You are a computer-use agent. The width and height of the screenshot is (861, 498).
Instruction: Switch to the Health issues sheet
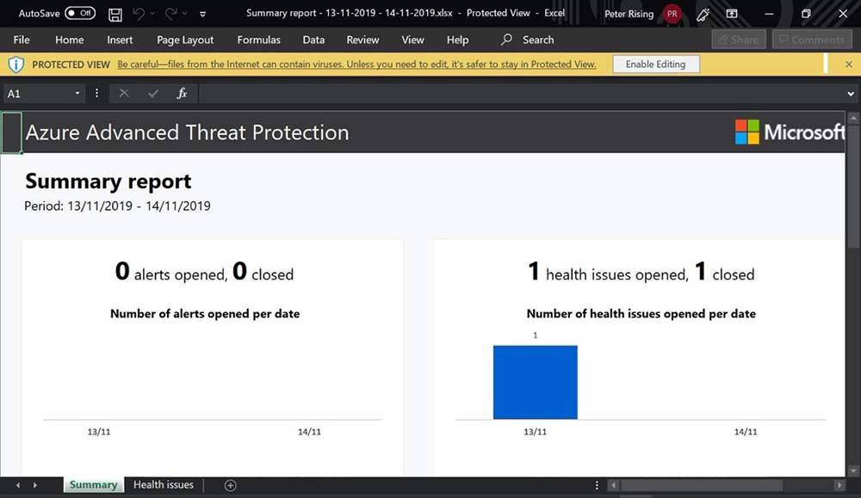pyautogui.click(x=163, y=485)
